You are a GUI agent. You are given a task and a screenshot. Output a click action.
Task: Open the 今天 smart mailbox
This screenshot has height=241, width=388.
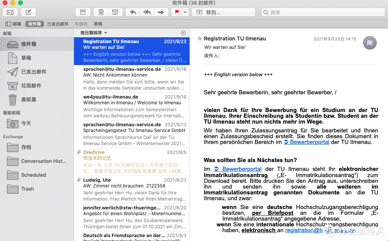pos(37,123)
